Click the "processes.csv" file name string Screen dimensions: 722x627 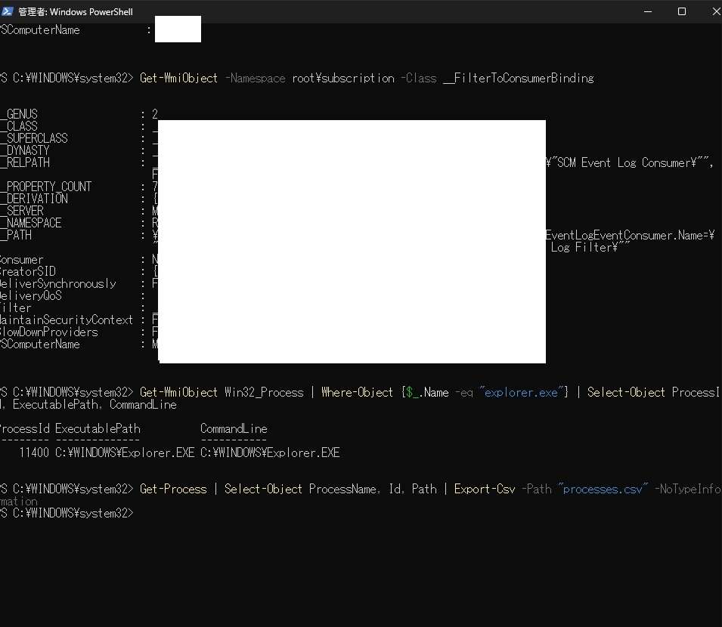coord(603,489)
